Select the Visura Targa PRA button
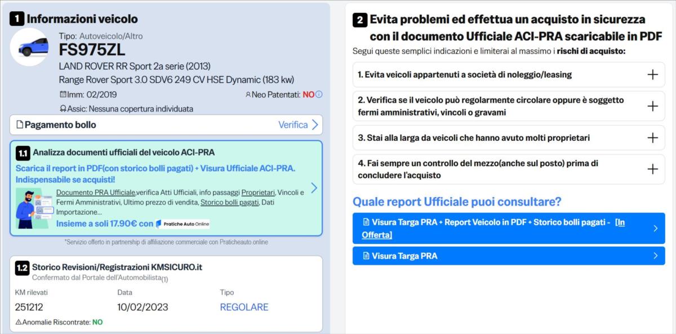The image size is (676, 334). click(x=508, y=256)
